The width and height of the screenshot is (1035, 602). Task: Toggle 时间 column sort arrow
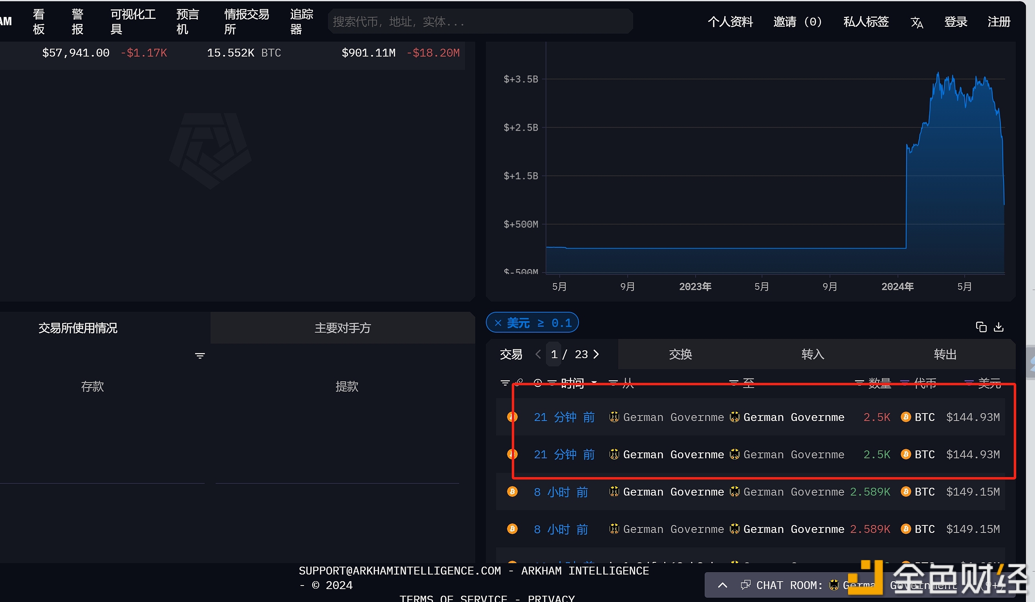click(594, 383)
